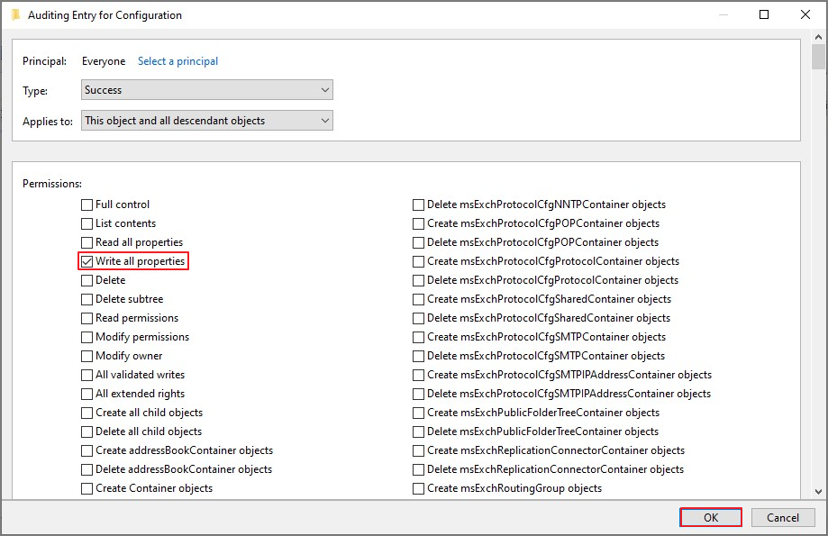Check Delete addressBookContainer objects

(x=87, y=469)
